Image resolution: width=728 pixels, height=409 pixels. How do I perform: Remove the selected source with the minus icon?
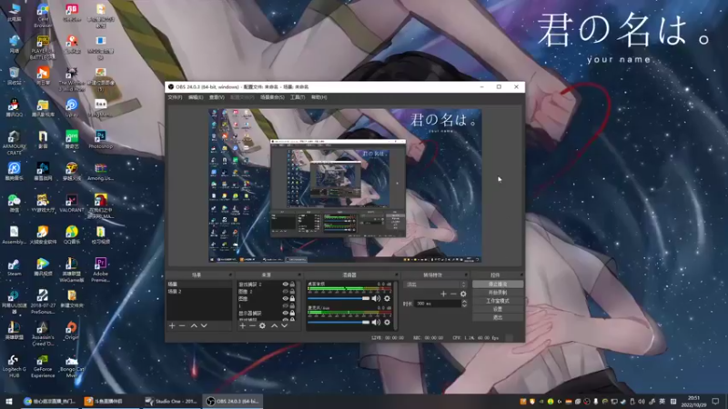click(252, 326)
